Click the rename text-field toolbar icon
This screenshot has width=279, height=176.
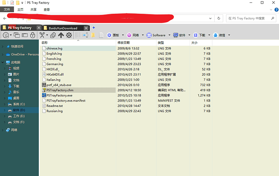click(85, 35)
